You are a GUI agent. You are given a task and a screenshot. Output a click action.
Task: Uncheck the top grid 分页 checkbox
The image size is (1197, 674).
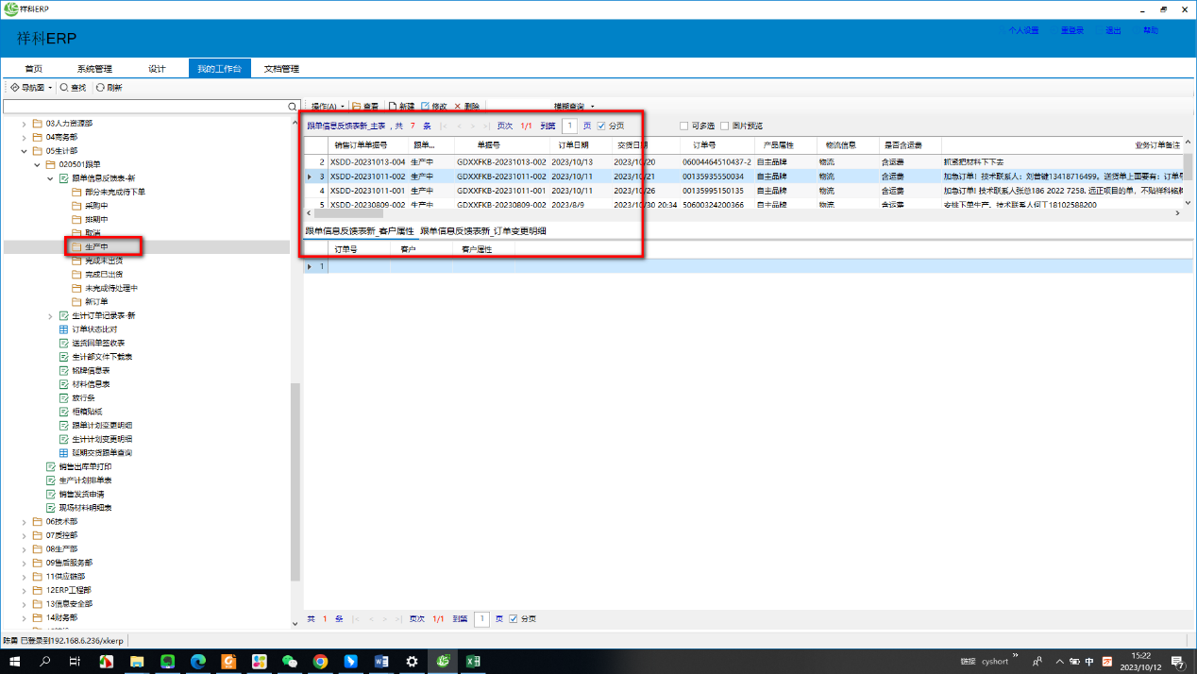click(x=601, y=126)
